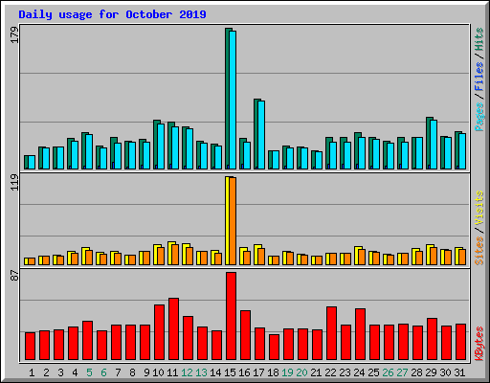Click the "Sites" legend label
The width and height of the screenshot is (490, 383).
pos(479,251)
